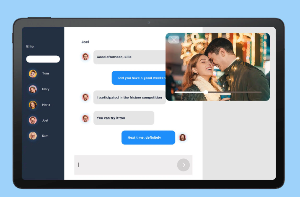Click the video progress slider handle
This screenshot has width=300, height=197.
(206, 92)
